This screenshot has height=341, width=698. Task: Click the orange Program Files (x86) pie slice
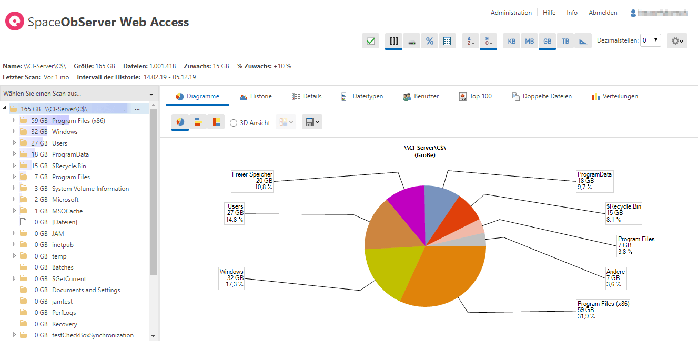click(x=447, y=273)
